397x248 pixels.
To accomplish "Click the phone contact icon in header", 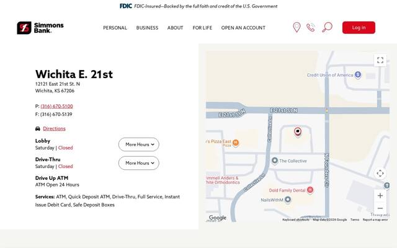I will tap(311, 27).
